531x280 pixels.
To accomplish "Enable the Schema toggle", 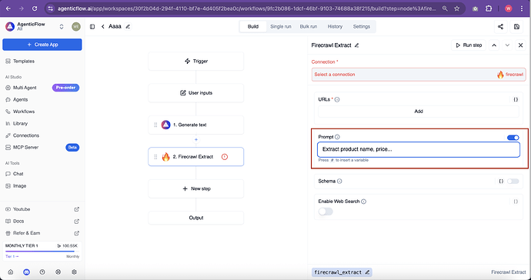I will click(513, 181).
